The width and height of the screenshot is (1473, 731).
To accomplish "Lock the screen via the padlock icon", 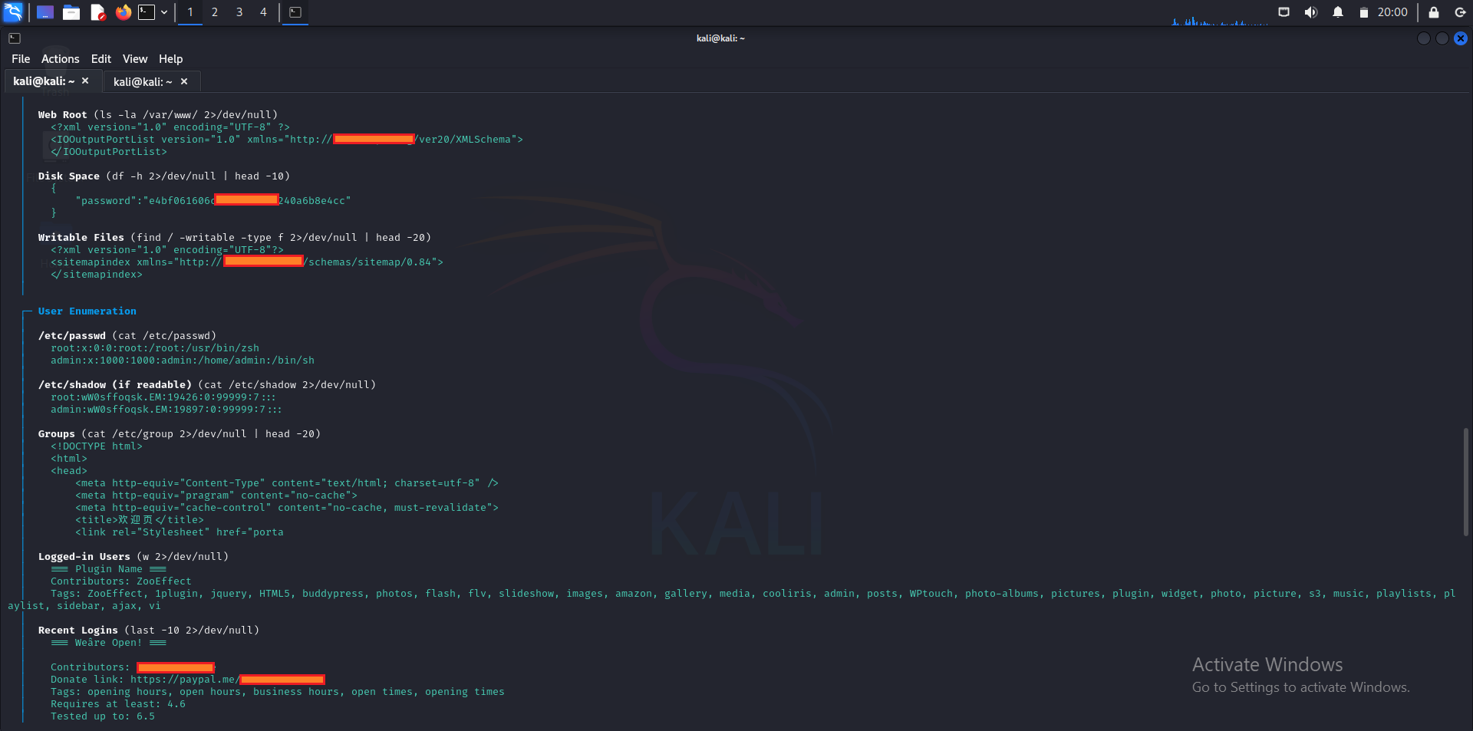I will pos(1432,12).
